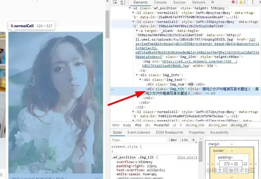Click the Styles pane scrollbar thumb
This screenshot has width=261, height=179.
click(x=200, y=151)
